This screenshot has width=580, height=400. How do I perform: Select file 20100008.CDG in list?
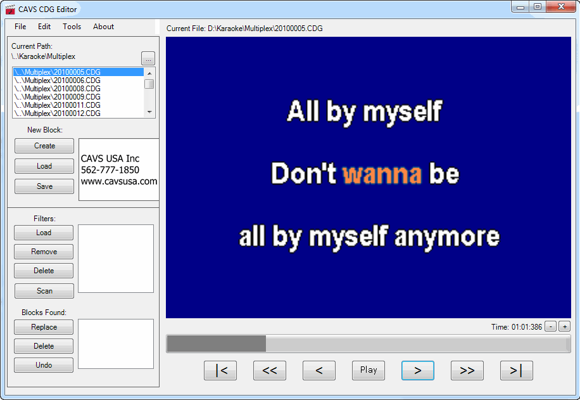79,89
